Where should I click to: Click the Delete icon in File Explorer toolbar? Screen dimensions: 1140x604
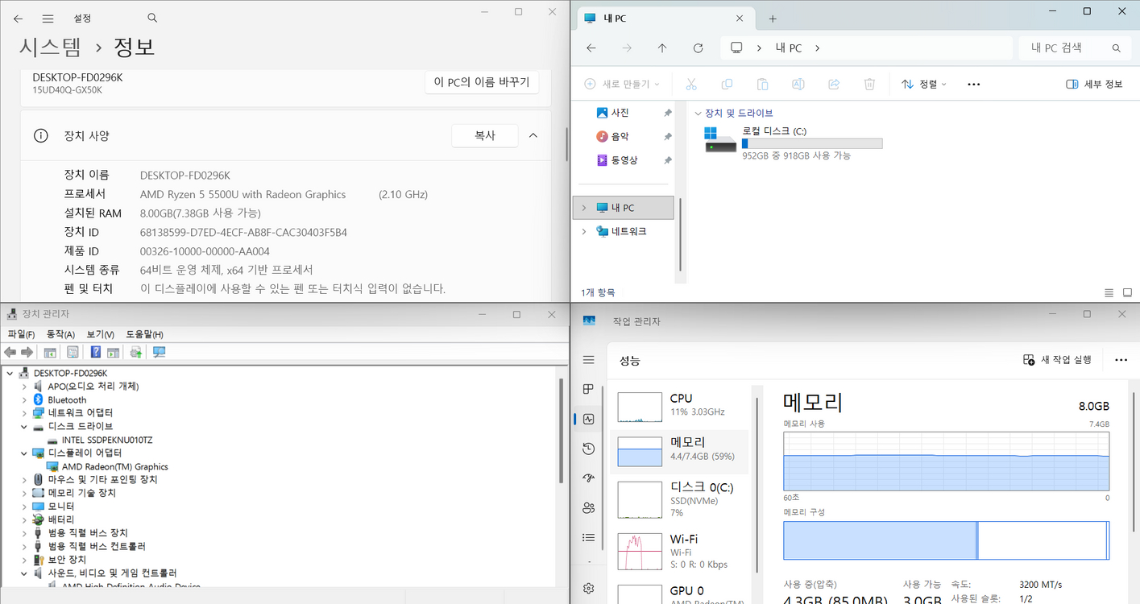click(869, 83)
